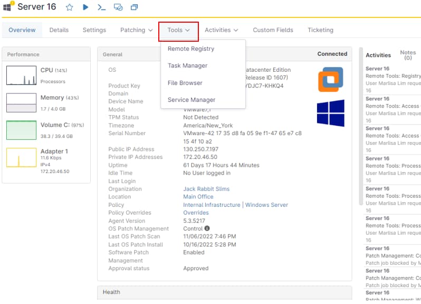This screenshot has height=304, width=421.
Task: Click the CPU performance graph
Action: point(21,75)
